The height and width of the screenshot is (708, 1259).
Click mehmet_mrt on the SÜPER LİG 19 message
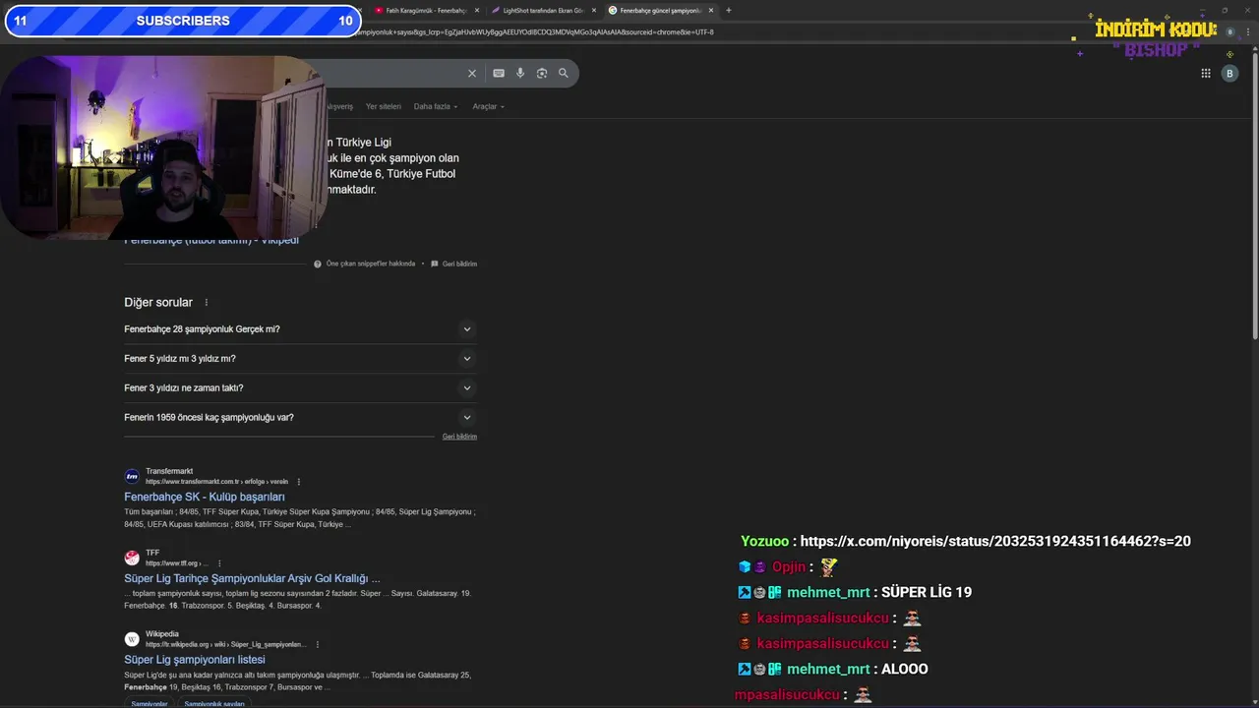click(828, 592)
